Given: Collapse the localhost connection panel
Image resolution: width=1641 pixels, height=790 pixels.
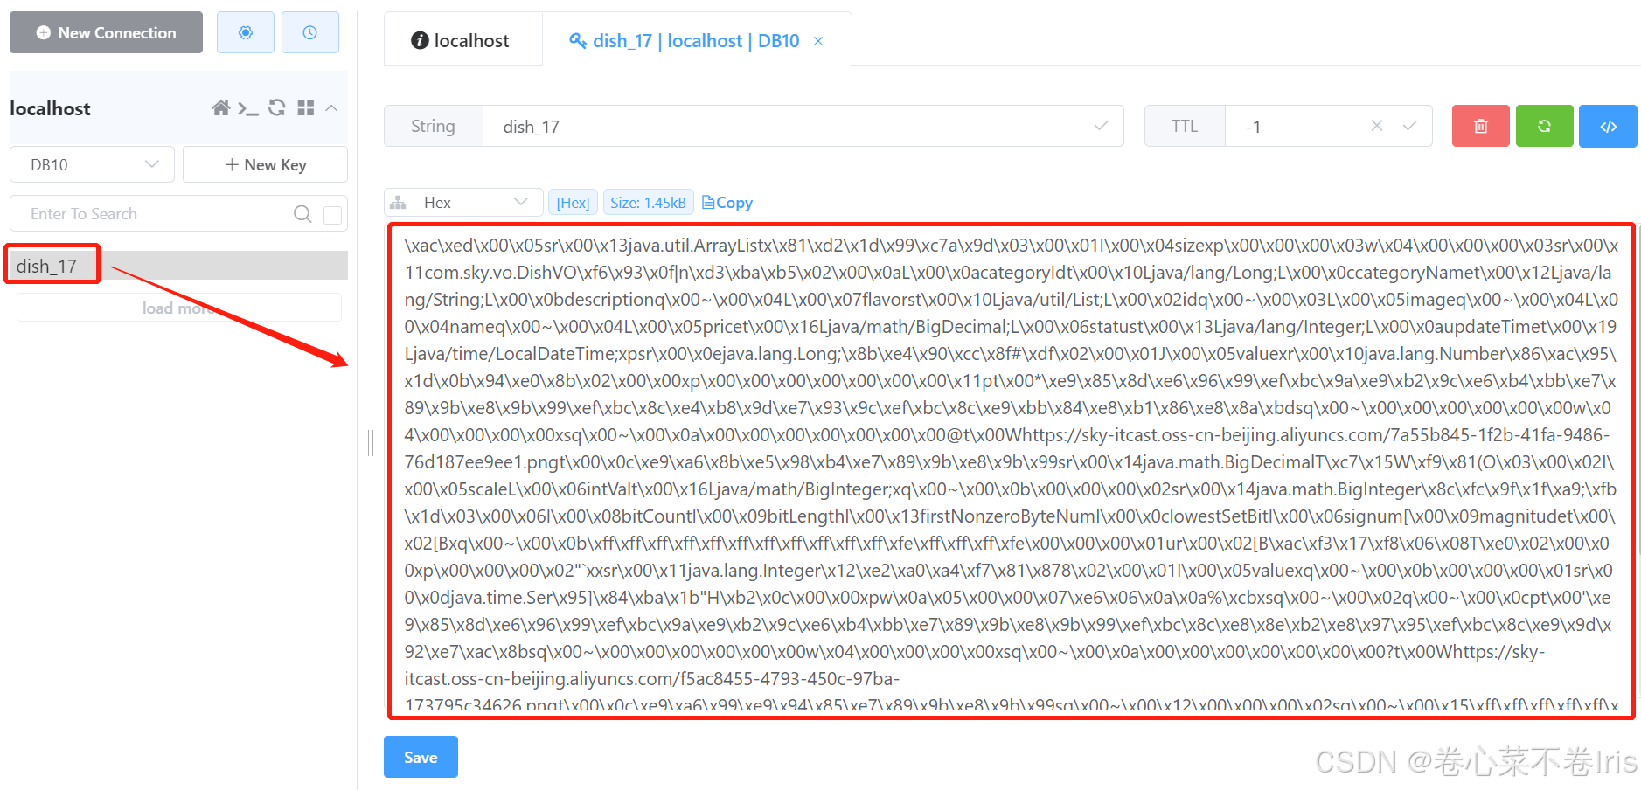Looking at the screenshot, I should 331,108.
